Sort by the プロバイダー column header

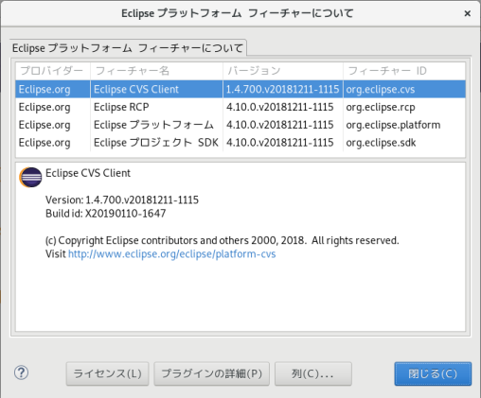[x=53, y=71]
